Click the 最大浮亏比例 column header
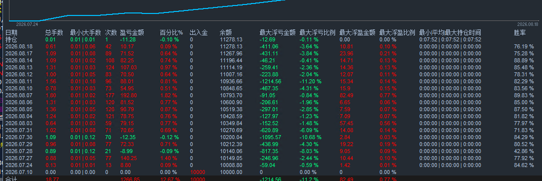 [317, 32]
